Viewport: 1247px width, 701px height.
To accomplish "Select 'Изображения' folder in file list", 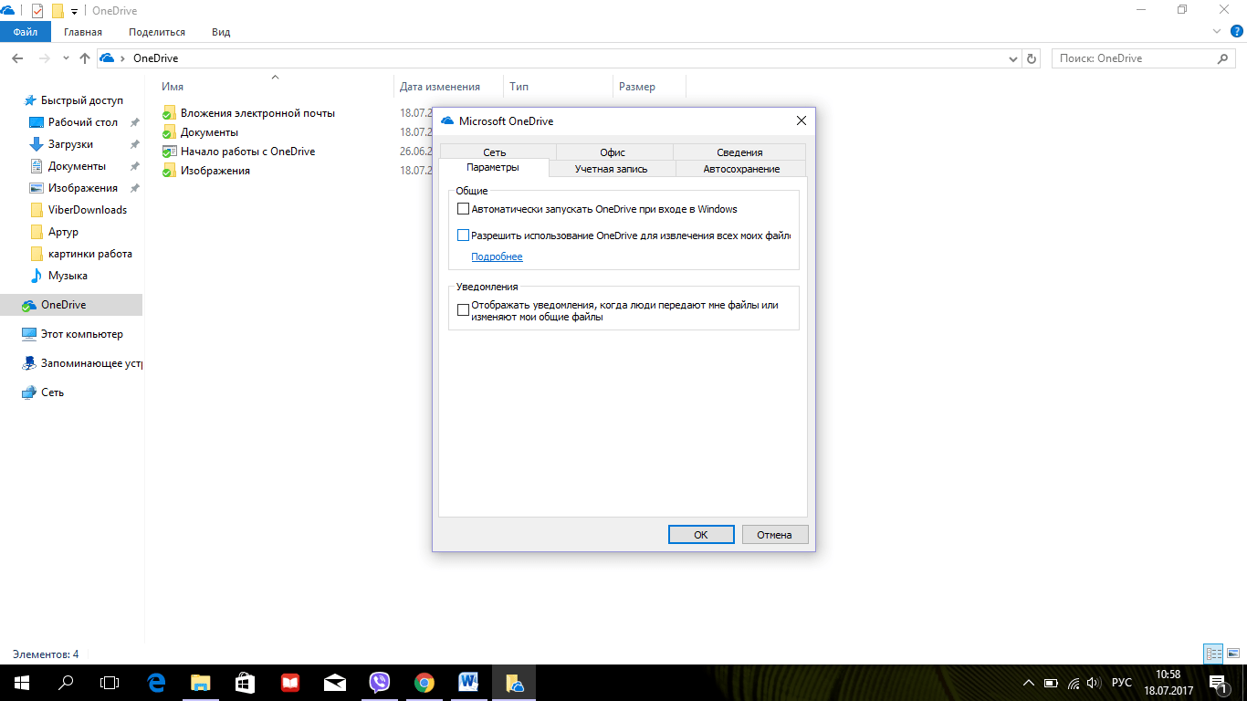I will [215, 171].
